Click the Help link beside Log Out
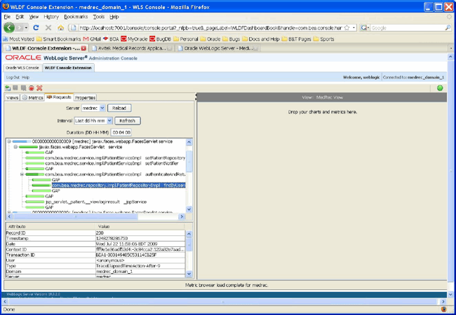456x315 pixels. pyautogui.click(x=25, y=78)
